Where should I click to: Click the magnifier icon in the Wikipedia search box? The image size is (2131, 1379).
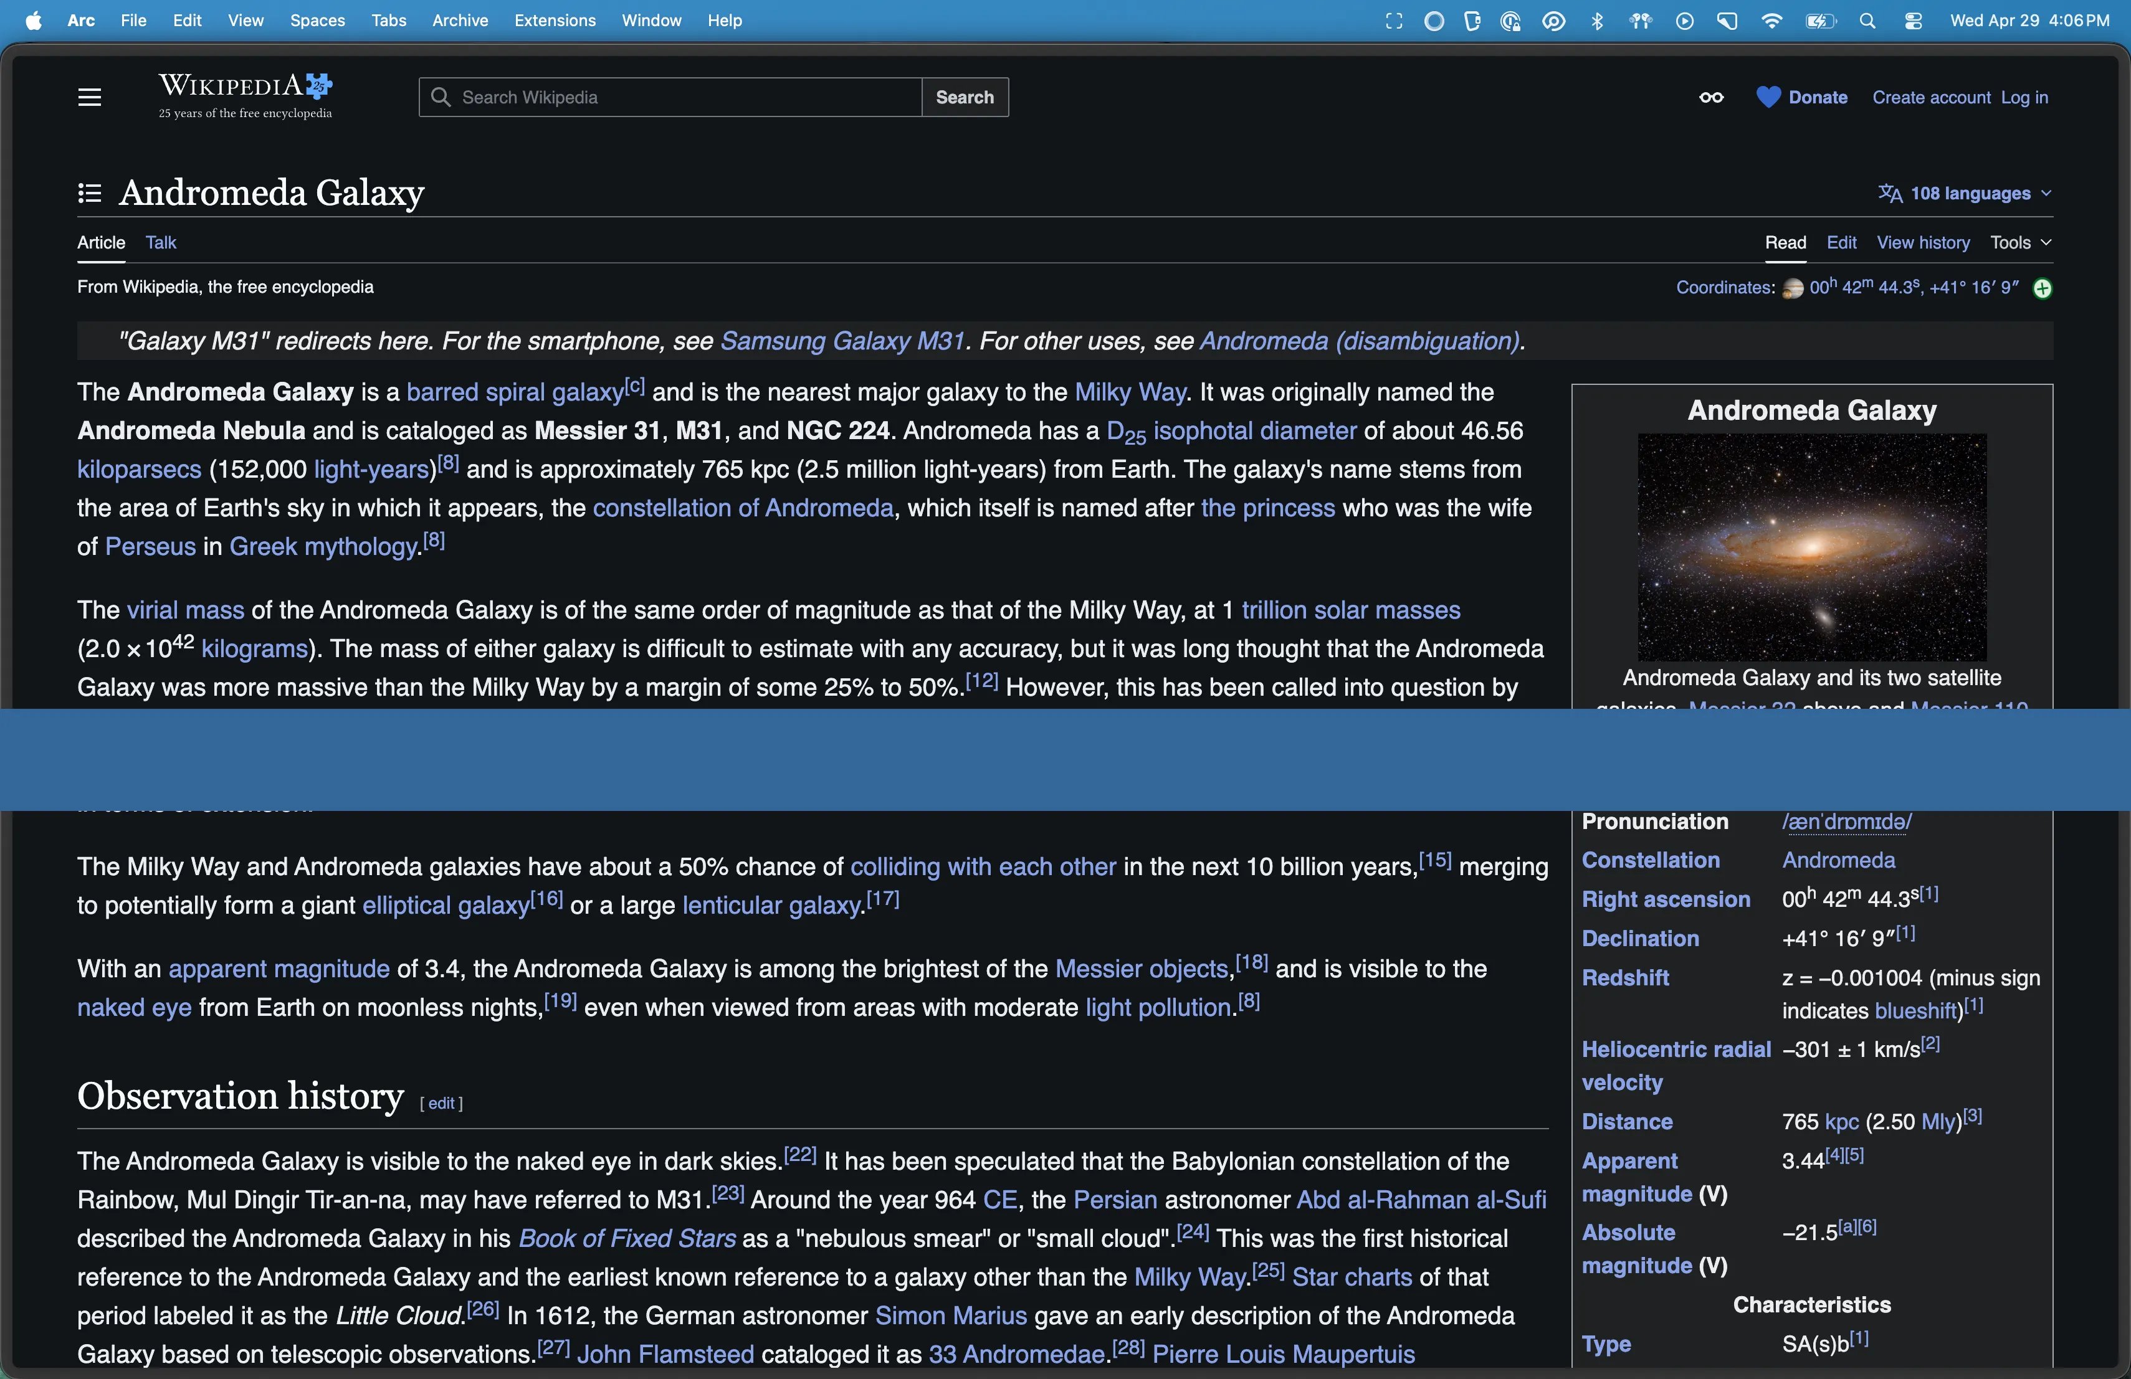tap(441, 97)
